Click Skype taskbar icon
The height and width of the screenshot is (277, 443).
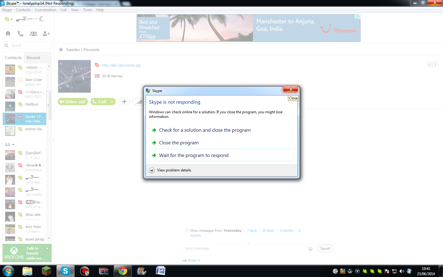[x=65, y=271]
